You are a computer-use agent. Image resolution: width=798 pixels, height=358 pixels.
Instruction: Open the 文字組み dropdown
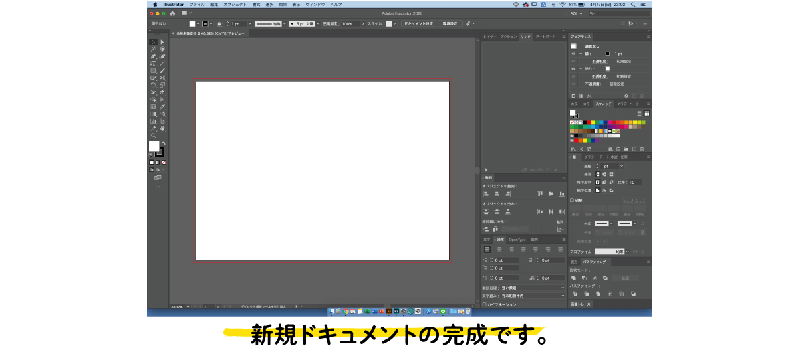pos(531,295)
